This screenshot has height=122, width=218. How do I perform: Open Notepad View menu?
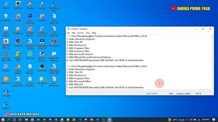88,33
